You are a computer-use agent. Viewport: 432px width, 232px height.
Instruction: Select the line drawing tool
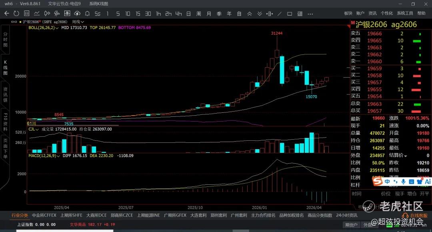[x=280, y=14]
